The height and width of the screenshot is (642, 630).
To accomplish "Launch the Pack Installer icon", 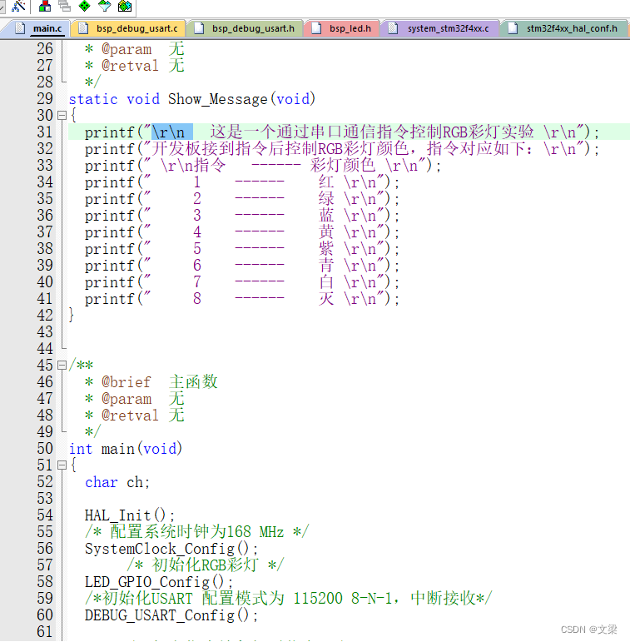I will (x=125, y=6).
